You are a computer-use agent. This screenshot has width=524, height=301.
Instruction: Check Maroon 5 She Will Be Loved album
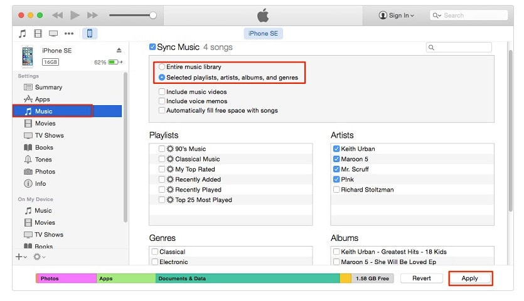pyautogui.click(x=336, y=262)
